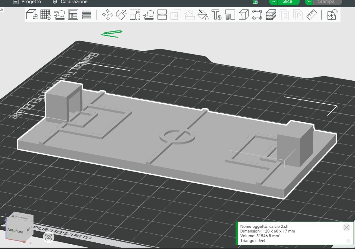The image size is (355, 249).
Task: Expand the Stampa options dropdown arrow
Action: pos(309,2)
